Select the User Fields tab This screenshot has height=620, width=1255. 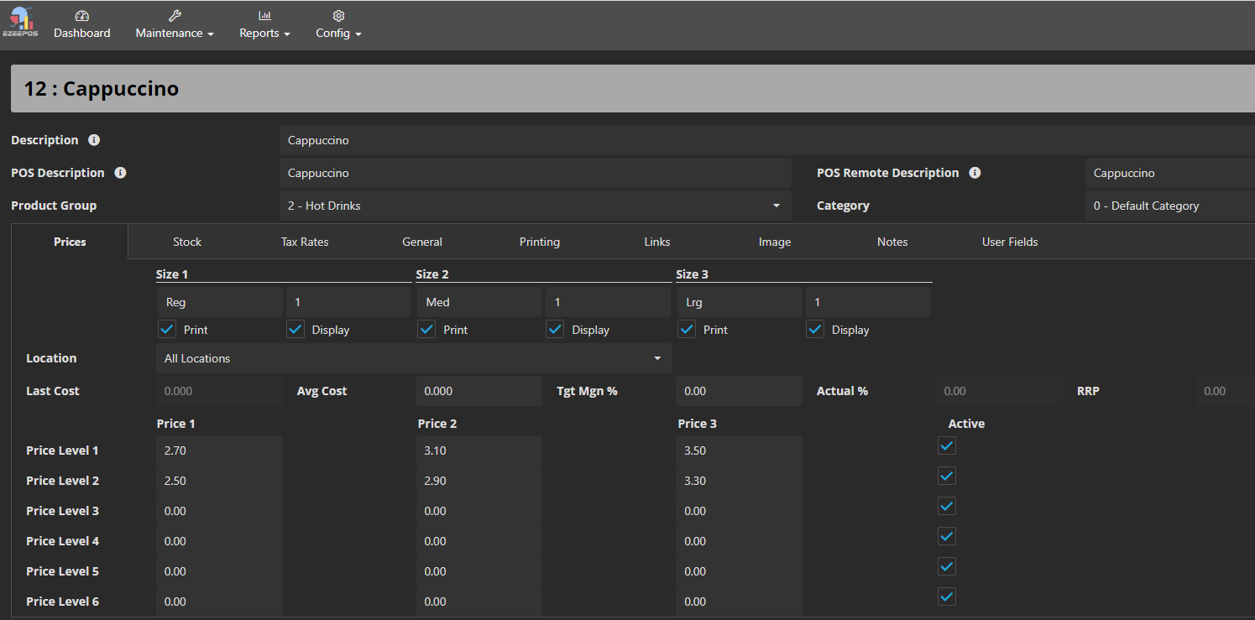[1010, 242]
